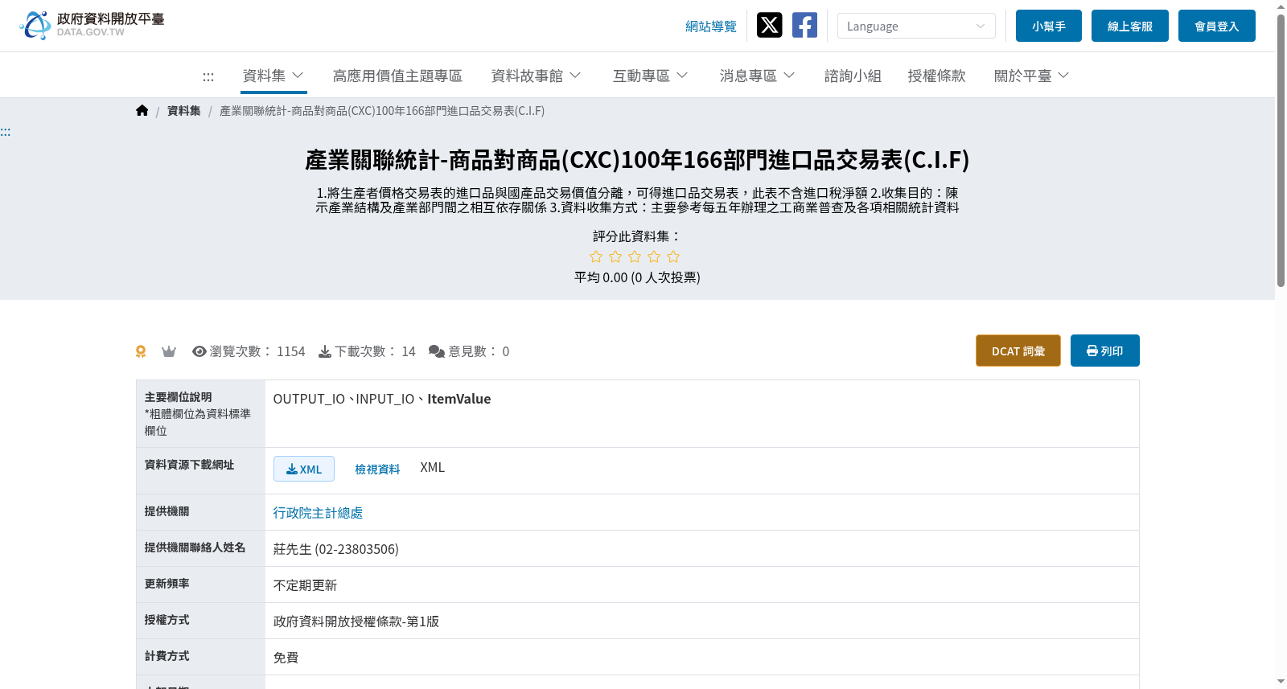Click the ItemValue field name
1287x689 pixels.
click(x=459, y=399)
